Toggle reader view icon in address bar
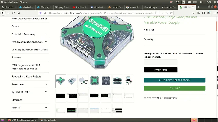The width and height of the screenshot is (218, 122). tap(156, 13)
